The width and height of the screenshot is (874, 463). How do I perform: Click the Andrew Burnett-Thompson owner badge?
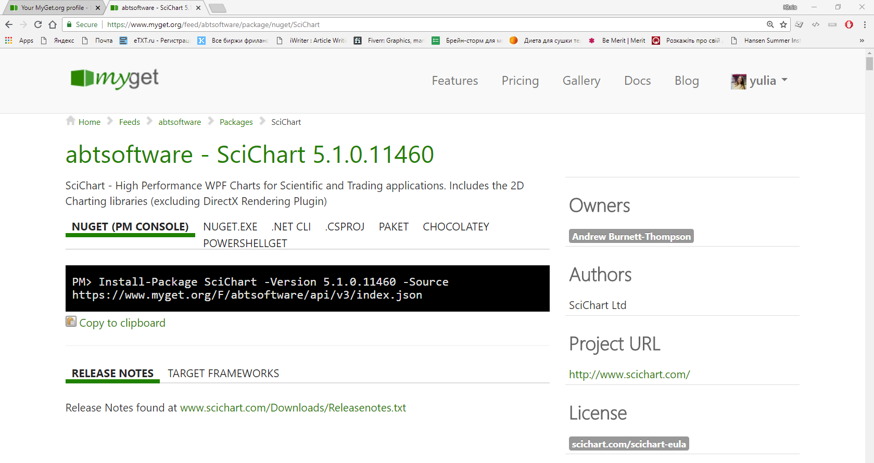[x=631, y=236]
